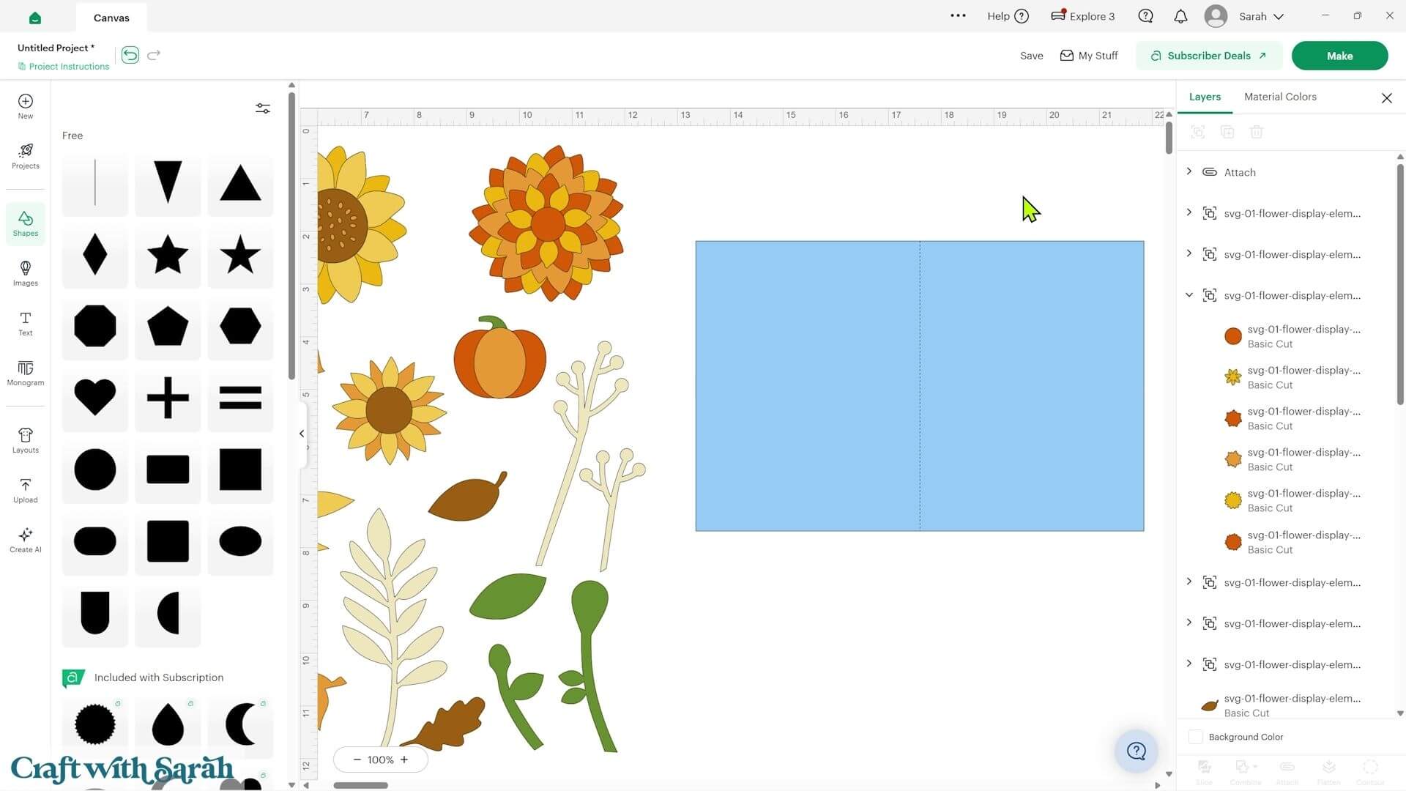Switch to Material Colors tab
Viewport: 1406px width, 791px height.
coord(1280,97)
